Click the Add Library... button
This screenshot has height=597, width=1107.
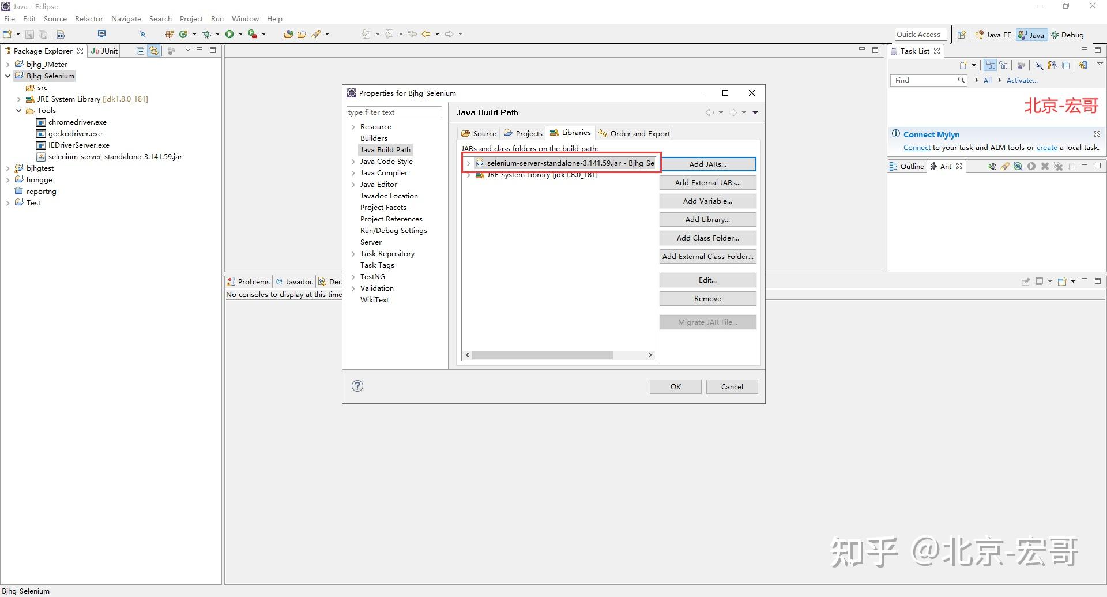pos(707,220)
